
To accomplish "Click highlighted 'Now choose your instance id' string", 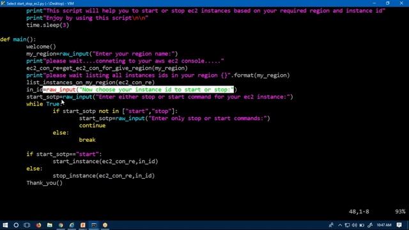I will [157, 89].
